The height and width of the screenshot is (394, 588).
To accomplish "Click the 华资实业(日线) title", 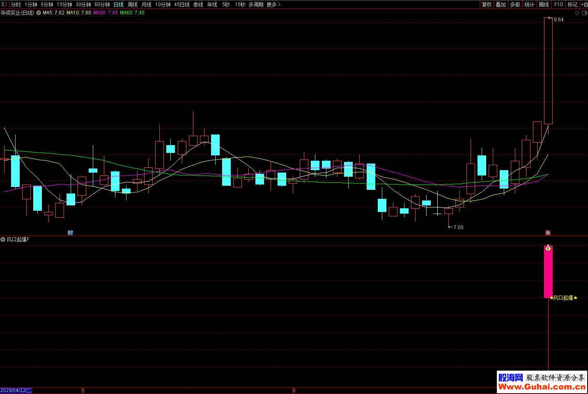I will [17, 13].
